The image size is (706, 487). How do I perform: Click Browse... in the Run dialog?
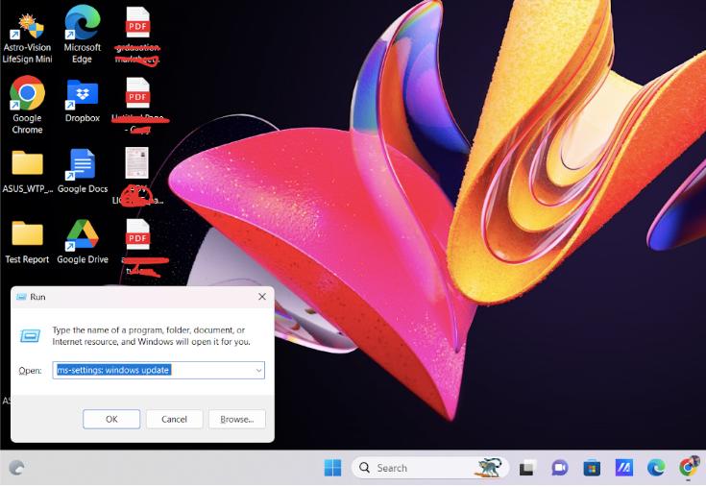click(x=237, y=419)
